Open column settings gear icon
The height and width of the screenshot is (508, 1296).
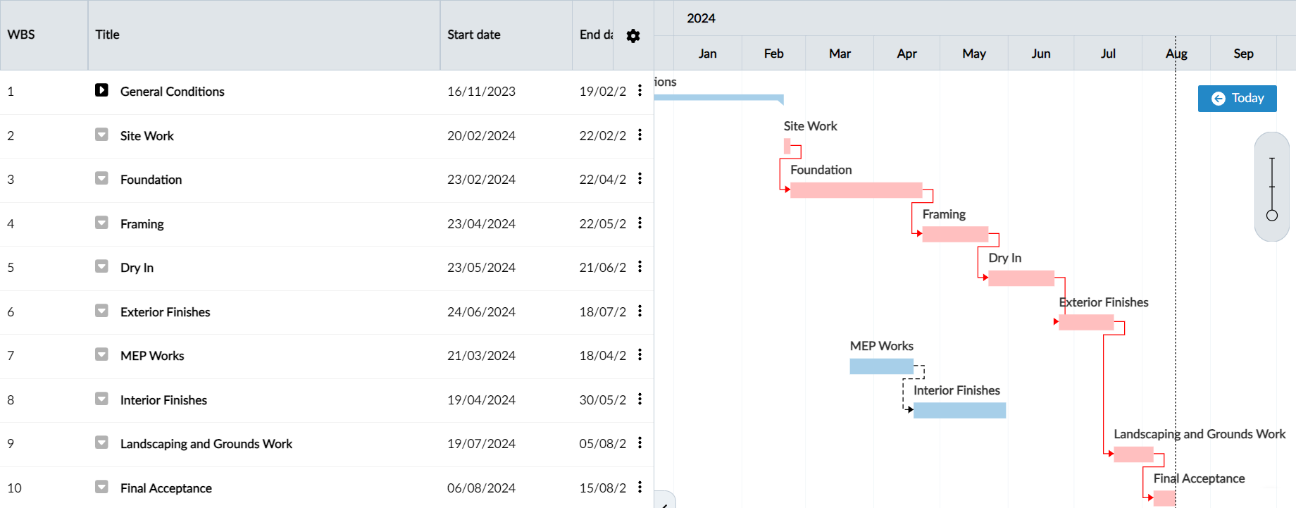click(633, 36)
